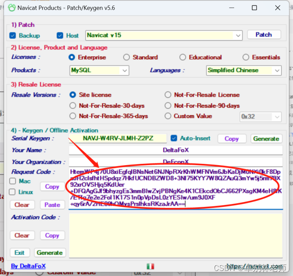The image size is (293, 276).
Task: Click the 'Products :' label
Action: click(26, 70)
